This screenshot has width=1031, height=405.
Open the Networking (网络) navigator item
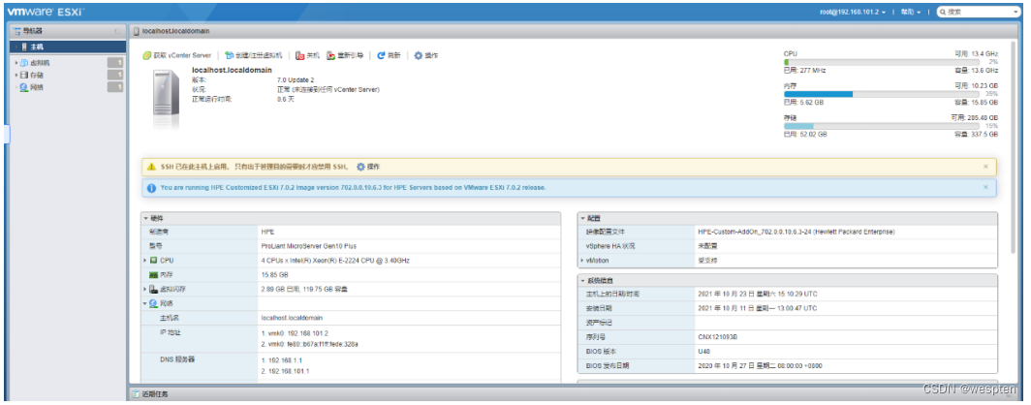point(35,87)
